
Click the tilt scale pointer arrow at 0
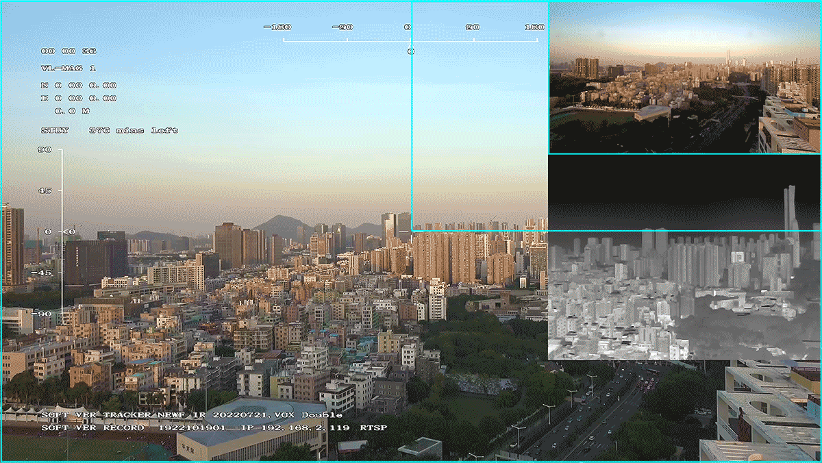point(70,231)
